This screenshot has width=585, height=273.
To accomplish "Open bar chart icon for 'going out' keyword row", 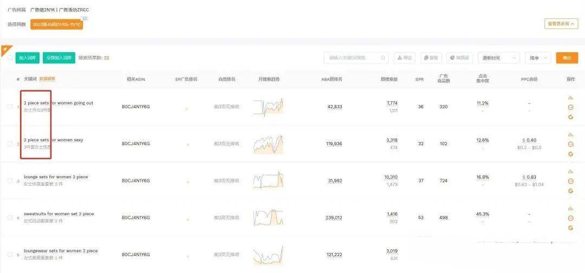I will coord(570,98).
